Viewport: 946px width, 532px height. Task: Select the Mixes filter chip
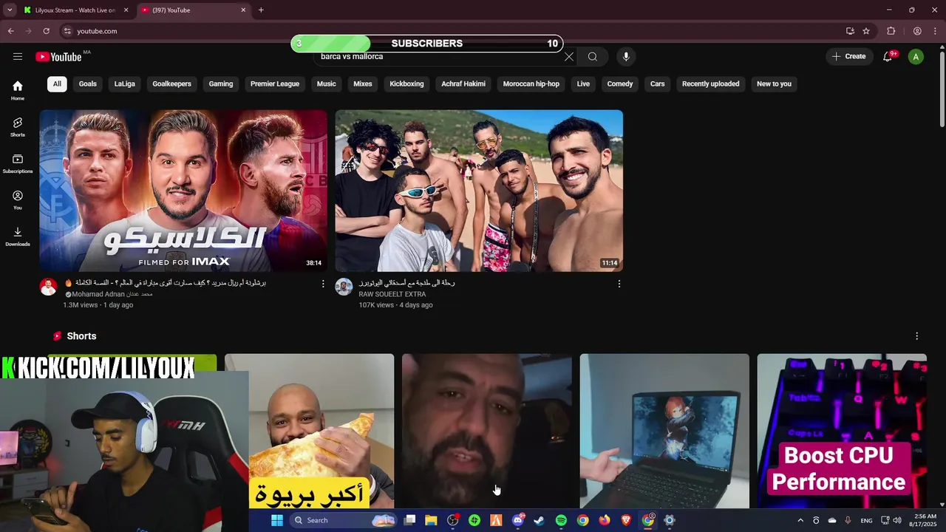pyautogui.click(x=363, y=83)
